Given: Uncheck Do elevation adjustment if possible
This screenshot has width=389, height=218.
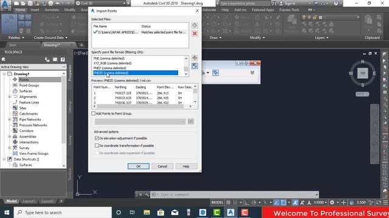Looking at the screenshot, I should 97,138.
